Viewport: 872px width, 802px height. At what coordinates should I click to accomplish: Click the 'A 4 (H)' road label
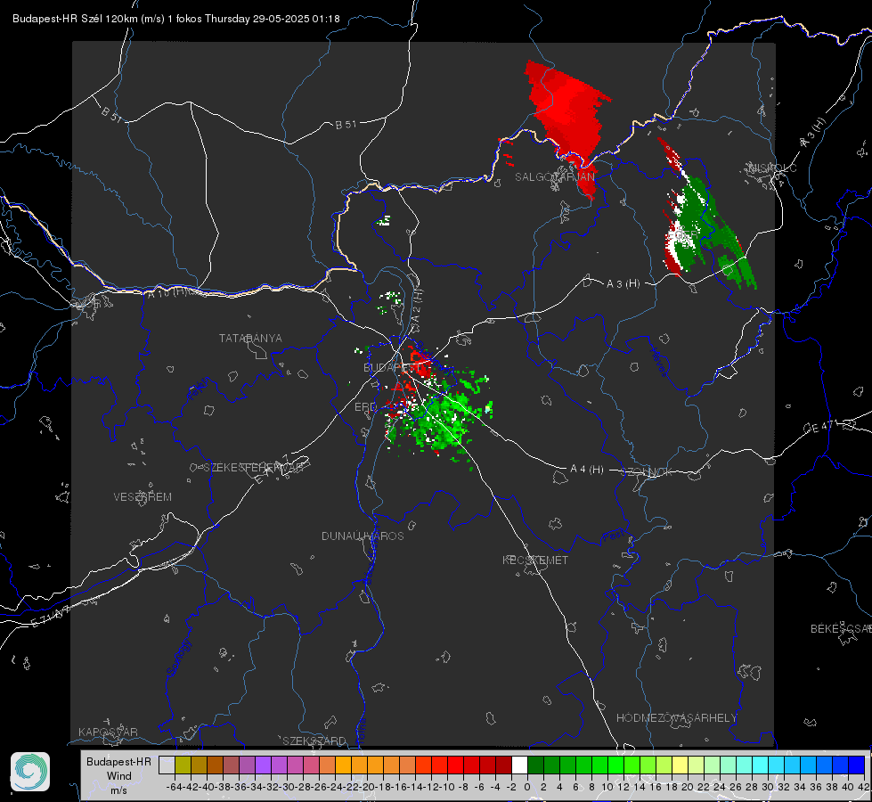587,470
